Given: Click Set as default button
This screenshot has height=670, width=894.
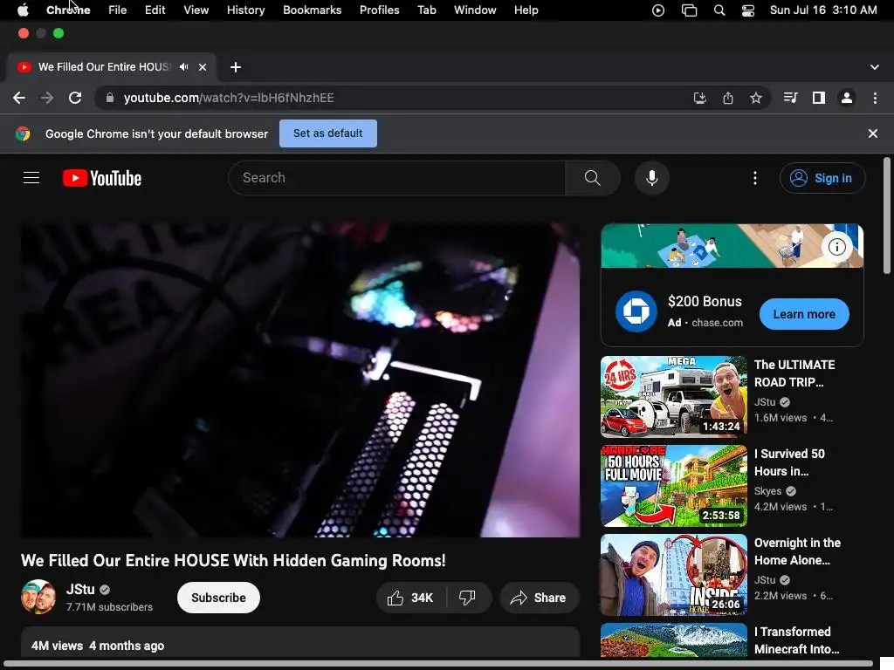Looking at the screenshot, I should (328, 133).
